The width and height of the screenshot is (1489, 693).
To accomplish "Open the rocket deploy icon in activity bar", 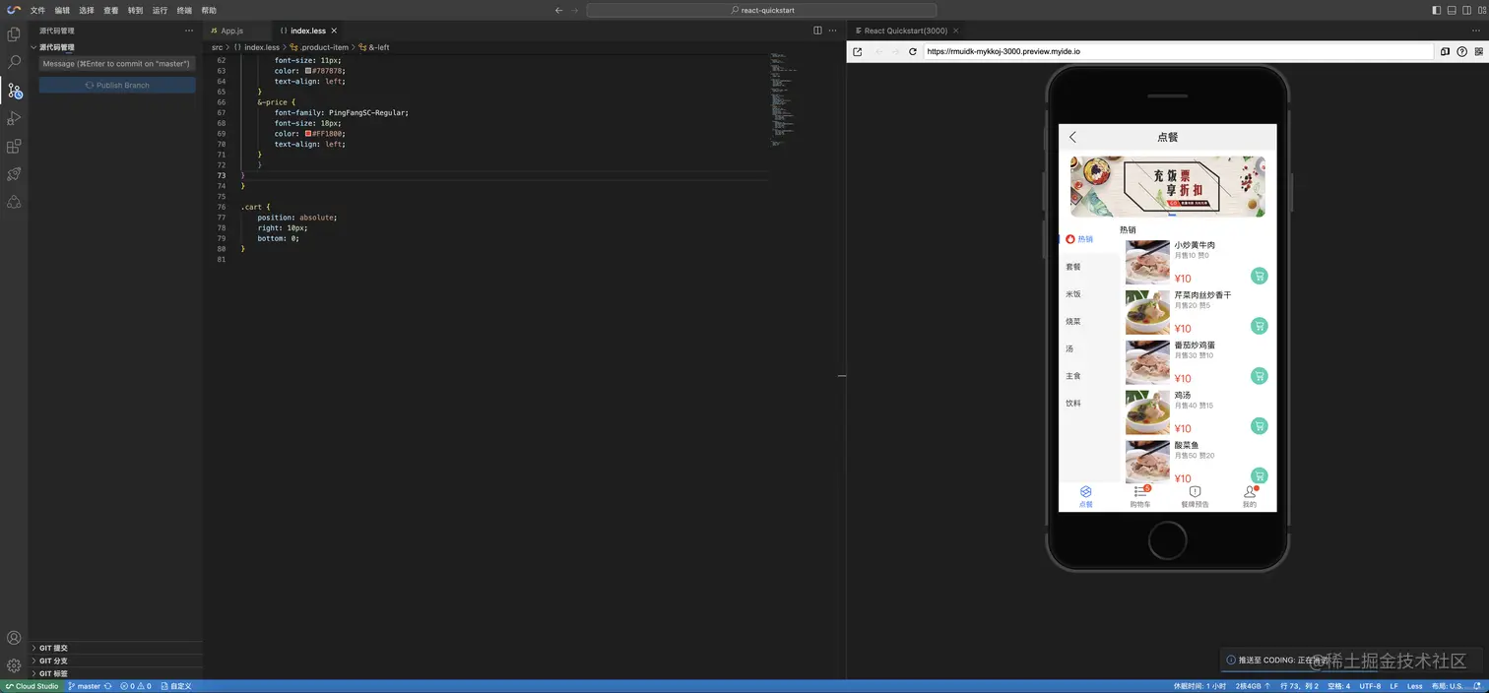I will pos(14,174).
